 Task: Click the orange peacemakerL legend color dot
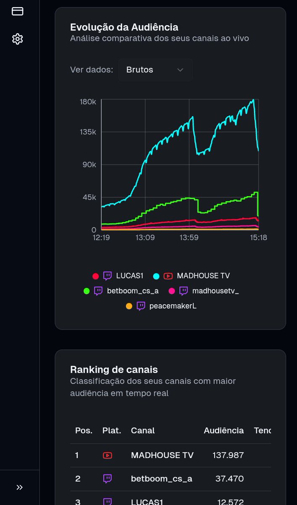tap(129, 306)
